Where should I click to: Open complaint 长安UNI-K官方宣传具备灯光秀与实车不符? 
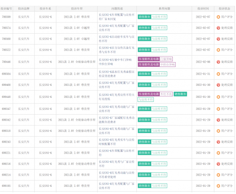click(117, 50)
